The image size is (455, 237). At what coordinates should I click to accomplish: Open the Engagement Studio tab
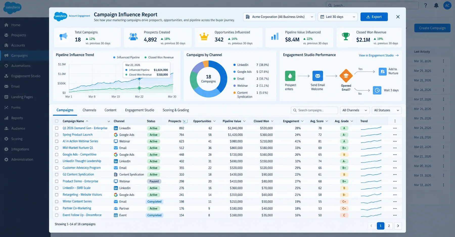pos(140,110)
